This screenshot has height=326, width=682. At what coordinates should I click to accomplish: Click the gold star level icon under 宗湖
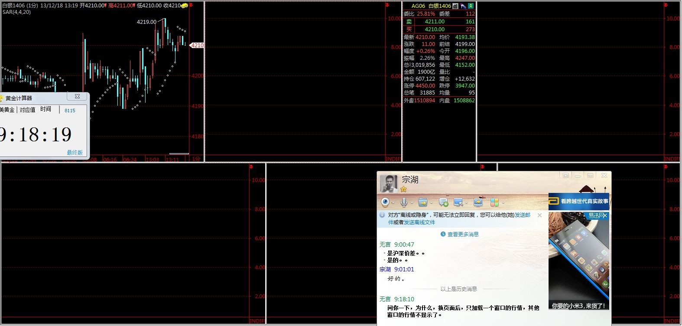tap(404, 189)
